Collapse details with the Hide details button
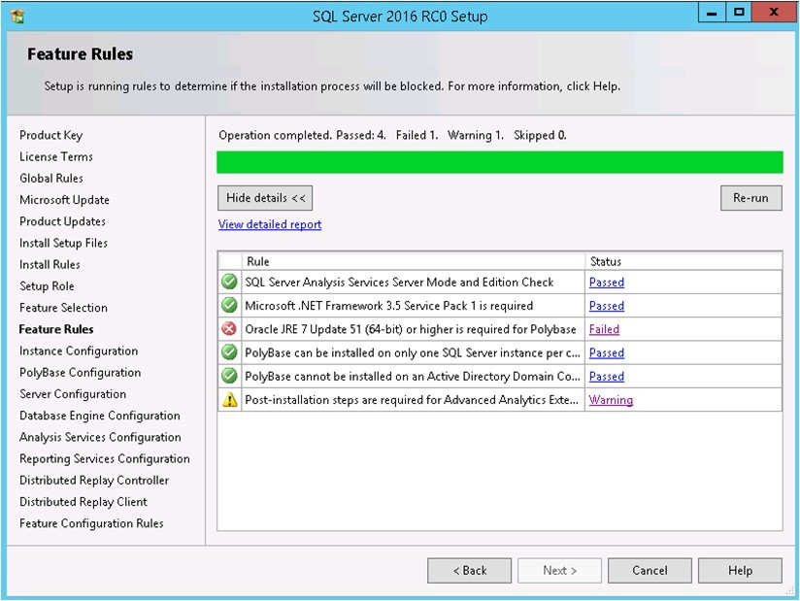Screen dimensions: 800x601 click(x=265, y=198)
